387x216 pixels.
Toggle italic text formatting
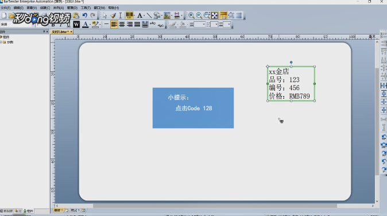click(60, 25)
